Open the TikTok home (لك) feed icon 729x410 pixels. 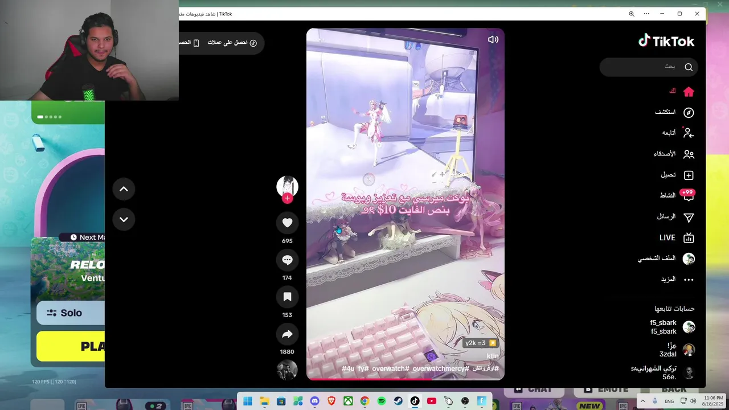pos(689,92)
